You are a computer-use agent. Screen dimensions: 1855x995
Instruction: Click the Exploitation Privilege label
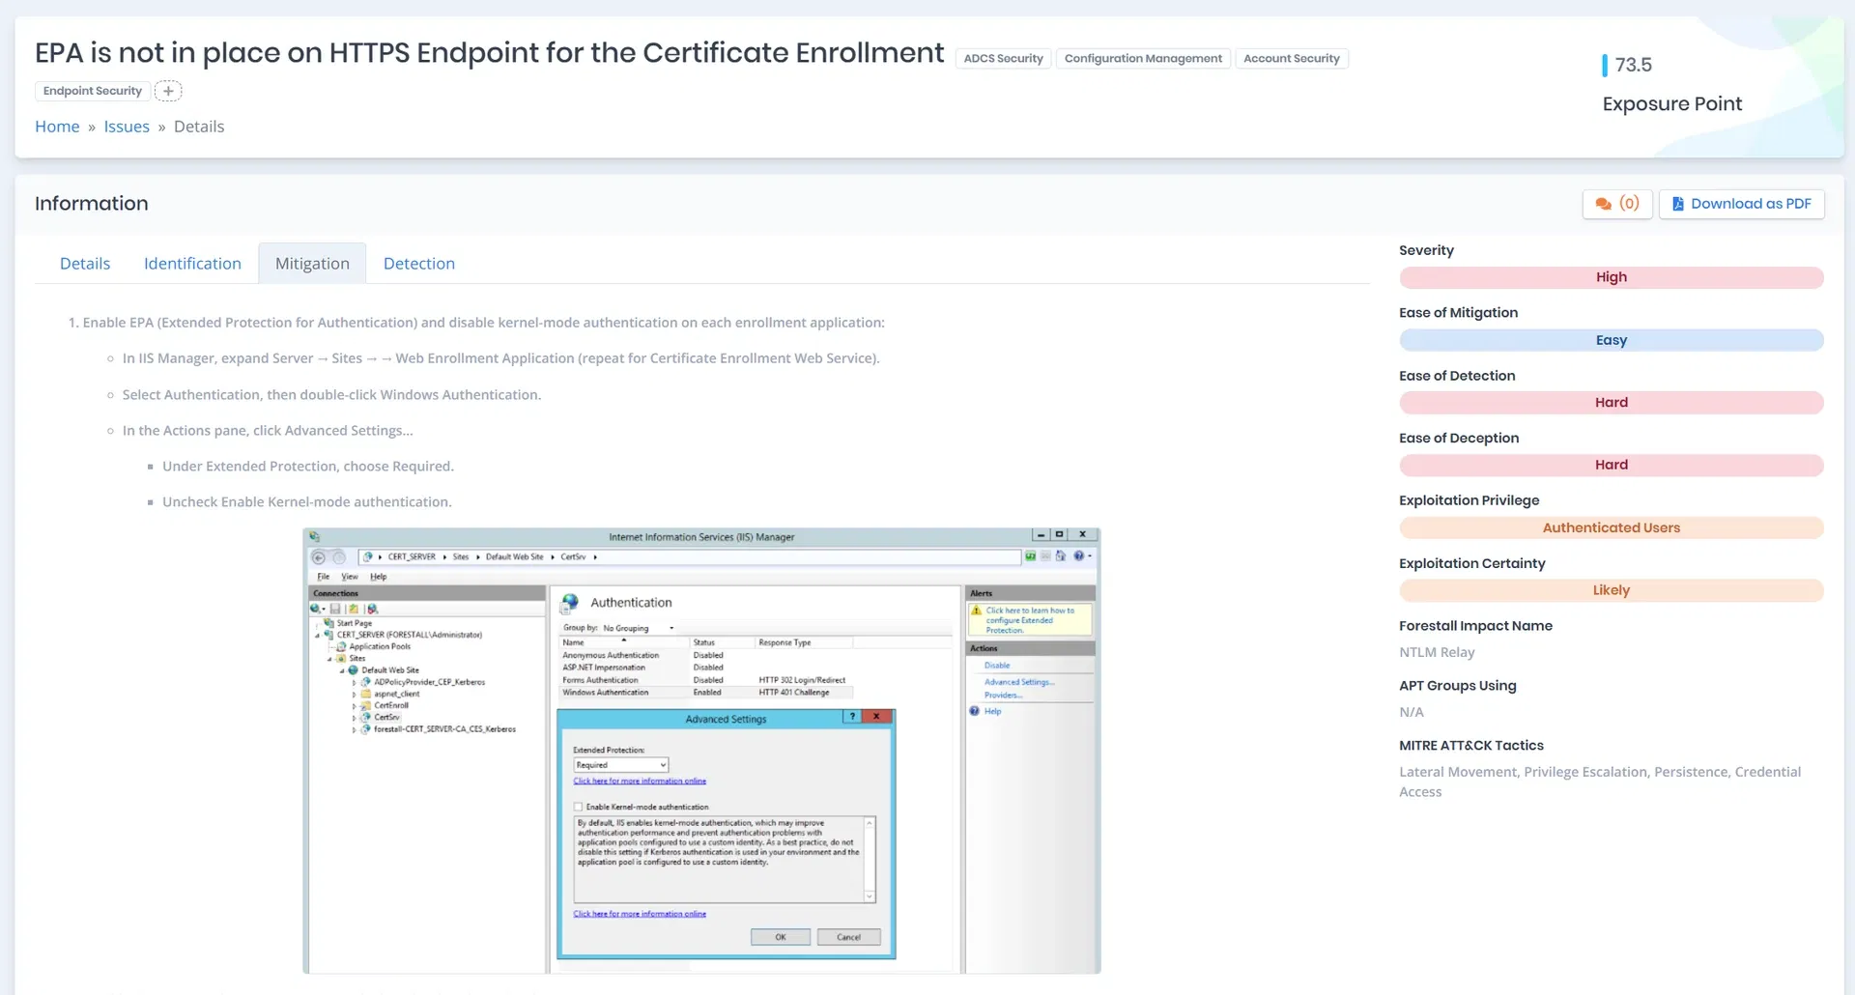pos(1469,500)
